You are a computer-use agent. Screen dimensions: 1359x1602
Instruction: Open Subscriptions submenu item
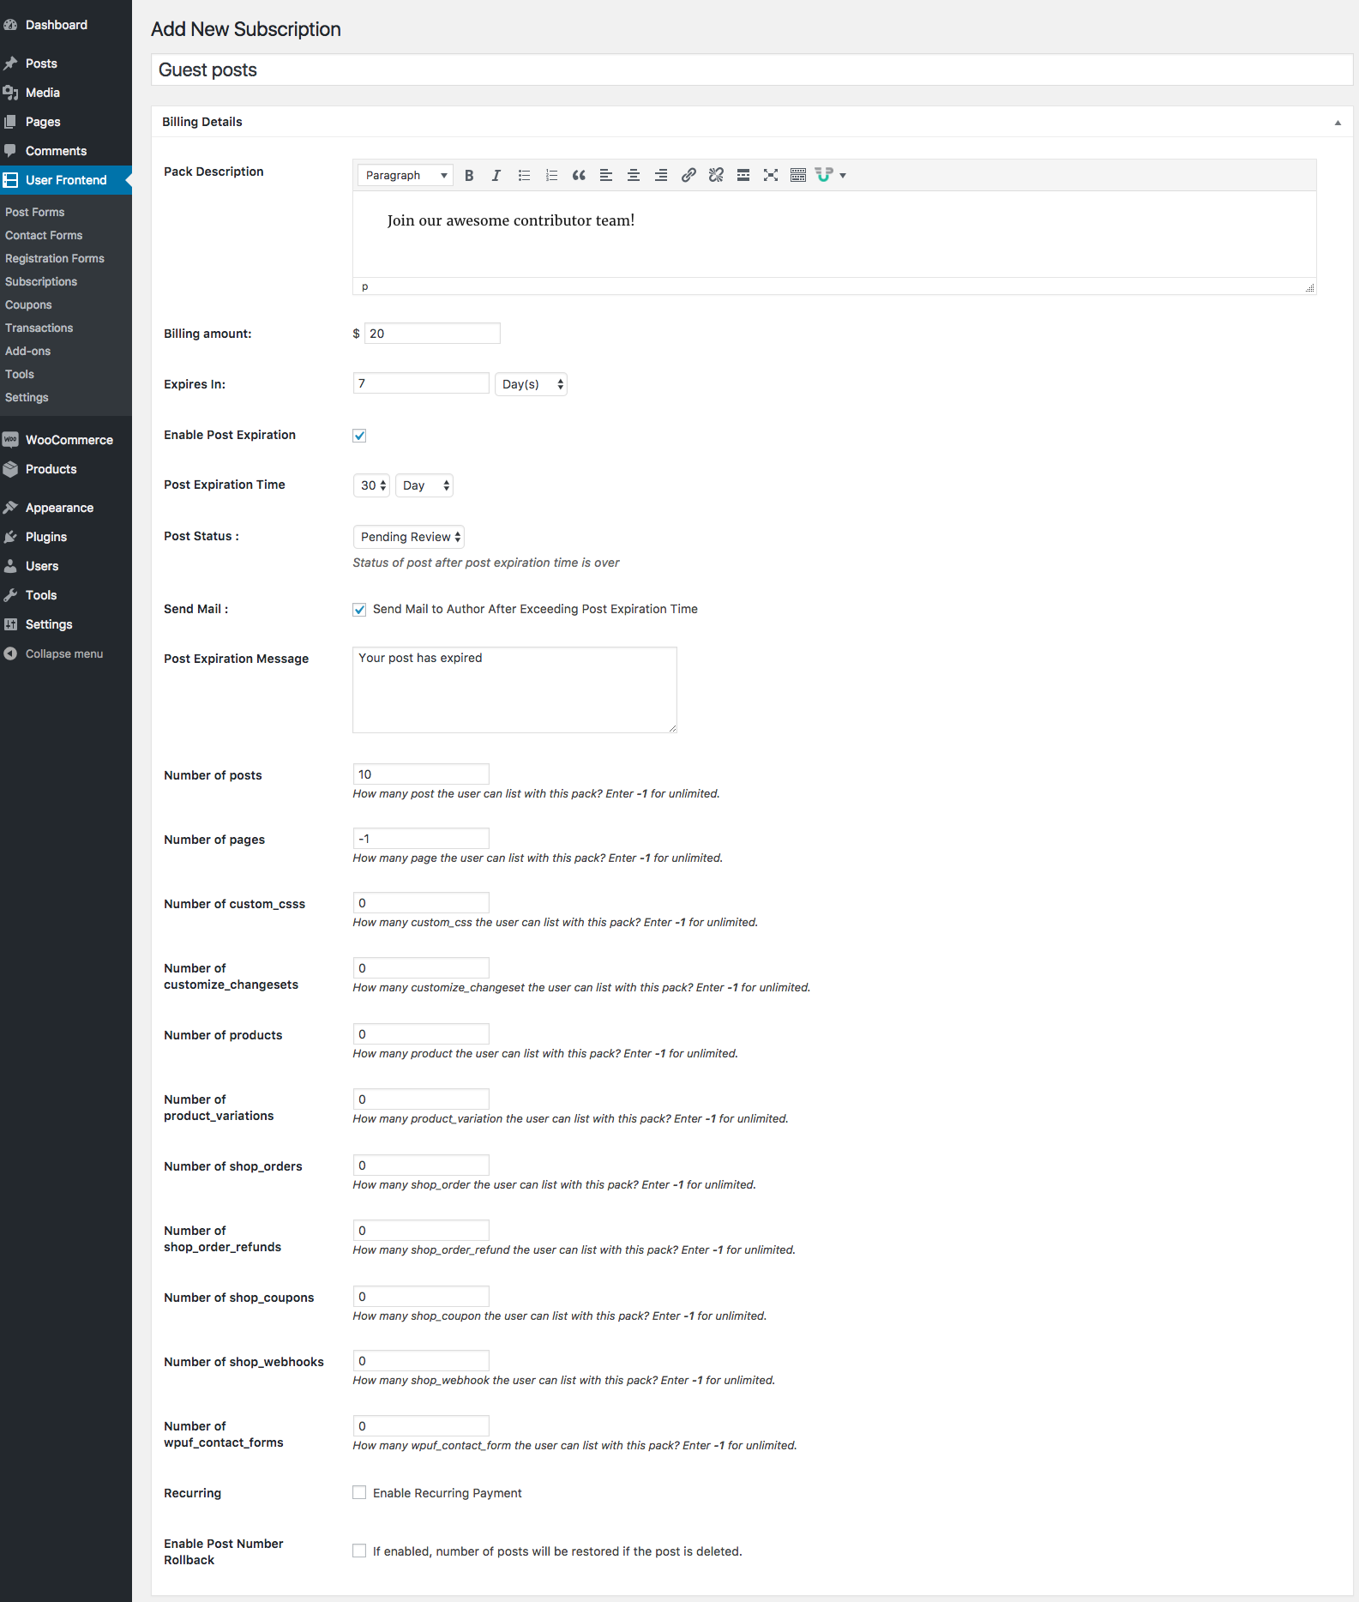tap(41, 281)
